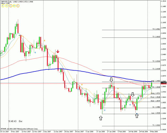This screenshot has height=133, width=167.
Task: Click the 27 Jan 2008 date label
Action: (x=111, y=131)
